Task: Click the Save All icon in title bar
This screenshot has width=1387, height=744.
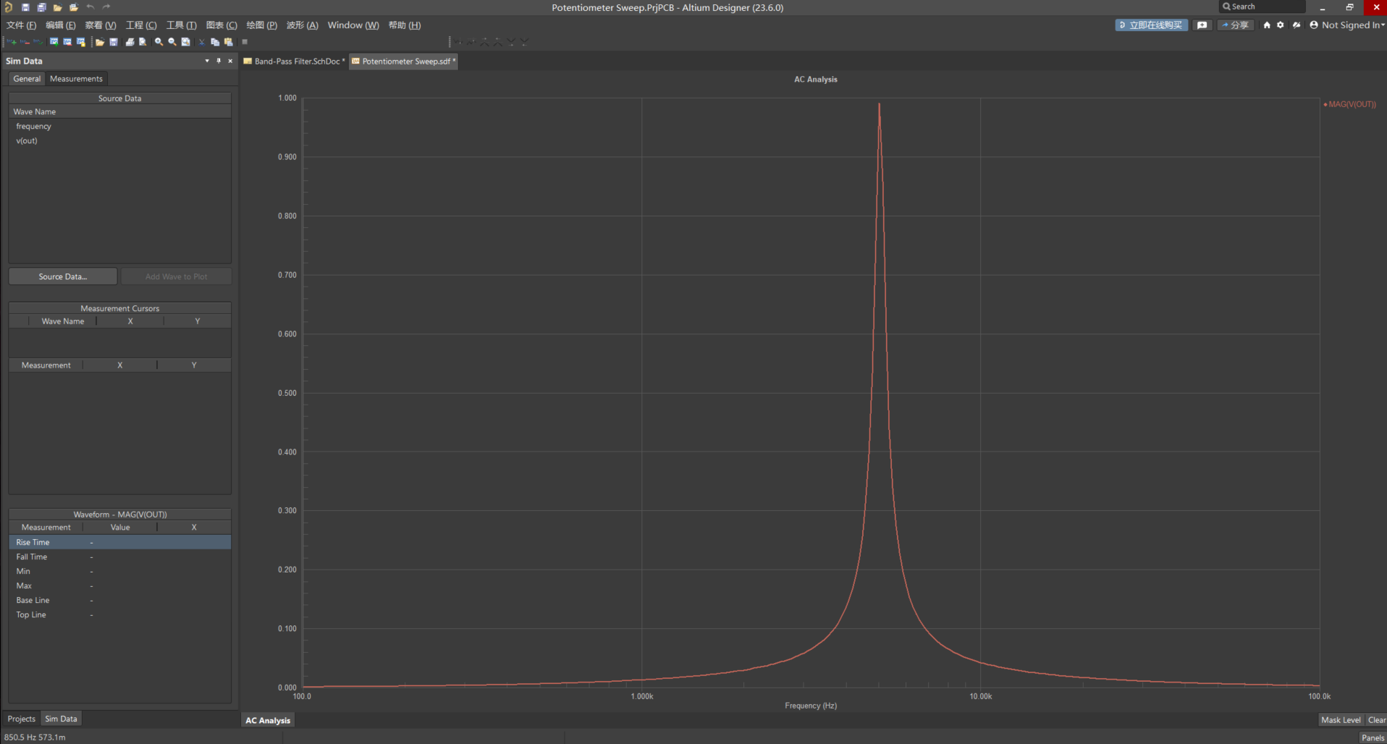Action: pos(41,7)
